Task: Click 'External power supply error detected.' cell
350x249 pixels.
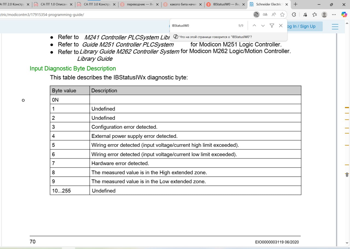Action: pos(195,136)
